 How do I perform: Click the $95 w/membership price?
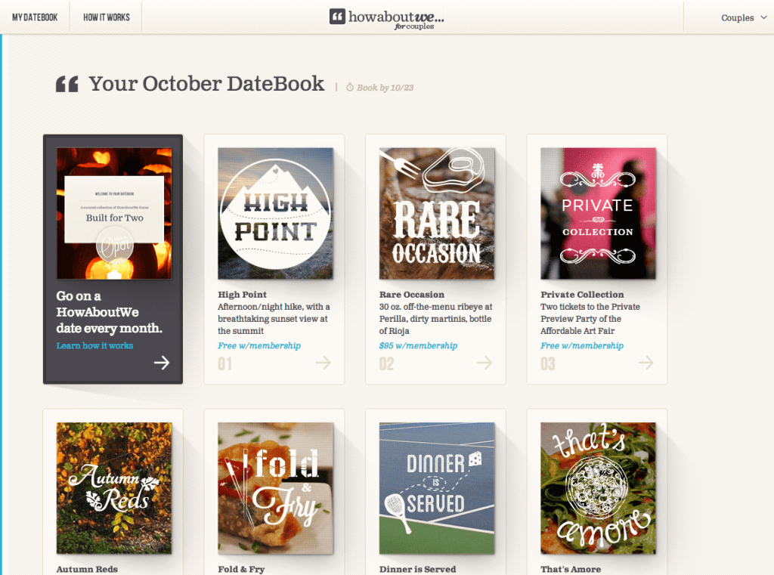point(418,345)
